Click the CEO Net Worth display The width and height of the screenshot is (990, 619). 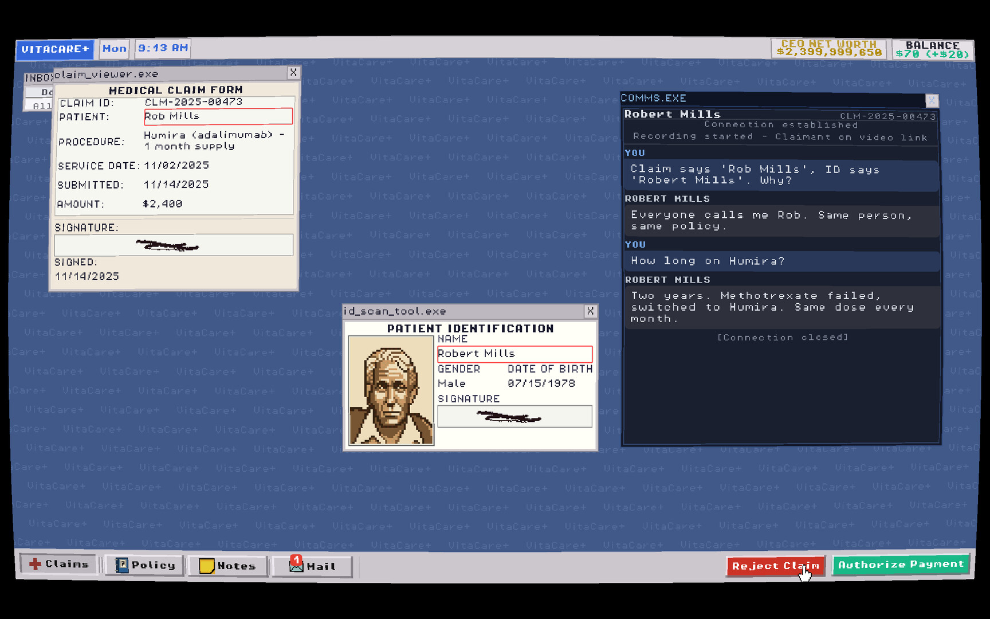(x=828, y=48)
